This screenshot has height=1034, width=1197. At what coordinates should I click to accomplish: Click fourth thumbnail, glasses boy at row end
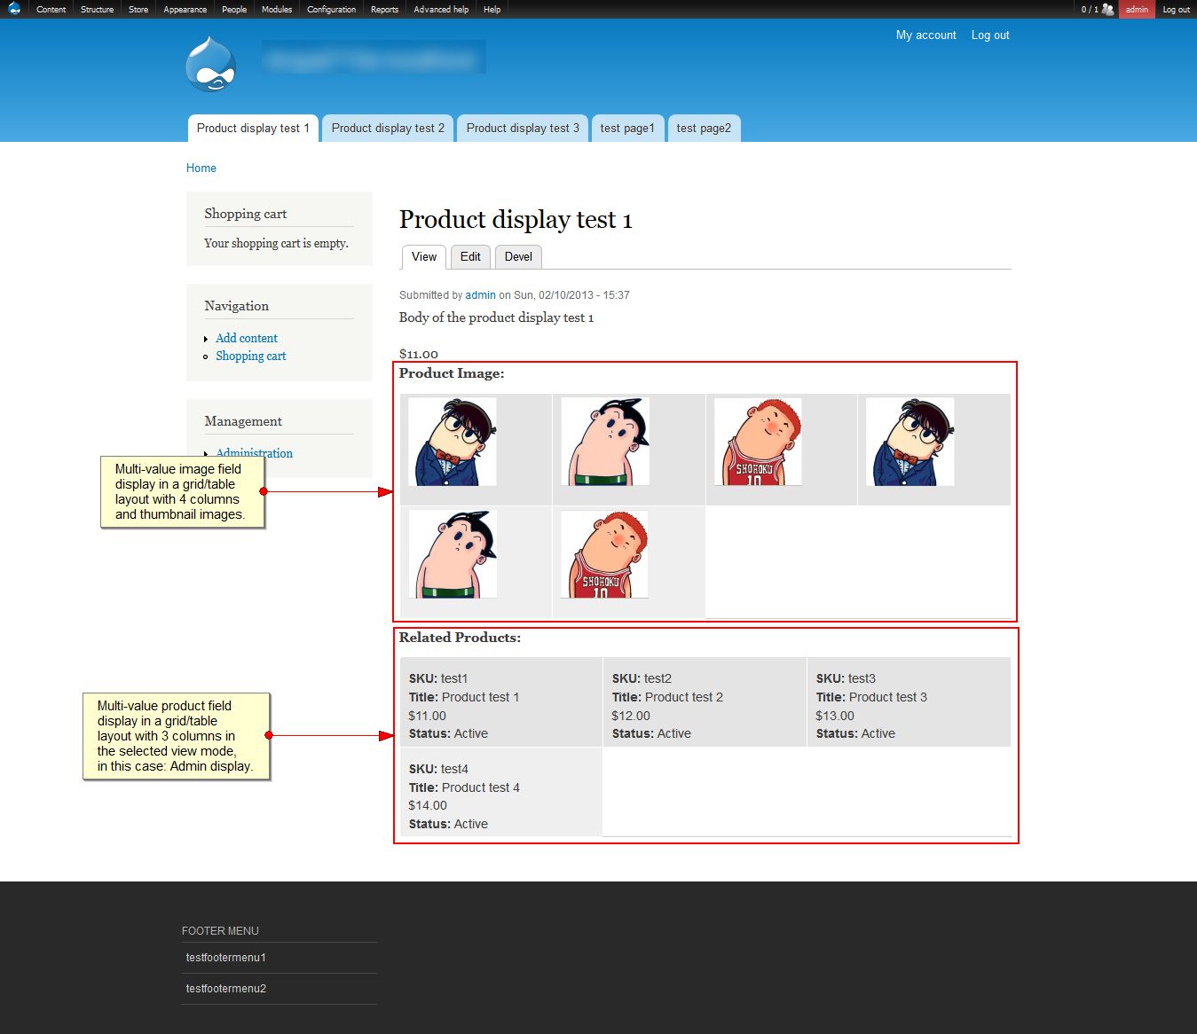910,442
